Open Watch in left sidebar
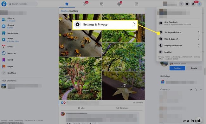Screen dimensions: 206x124 (x=12, y=40)
